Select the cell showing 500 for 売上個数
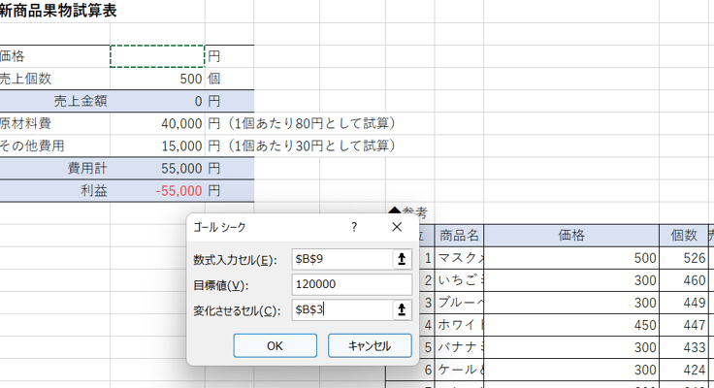The height and width of the screenshot is (388, 714). coord(157,79)
